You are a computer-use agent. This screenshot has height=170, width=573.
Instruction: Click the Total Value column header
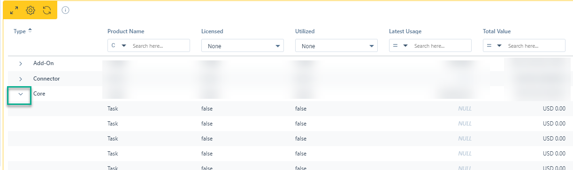pyautogui.click(x=497, y=31)
